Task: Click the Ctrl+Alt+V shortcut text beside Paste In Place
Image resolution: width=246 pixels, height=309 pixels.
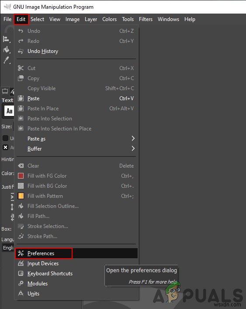Action: [x=121, y=109]
